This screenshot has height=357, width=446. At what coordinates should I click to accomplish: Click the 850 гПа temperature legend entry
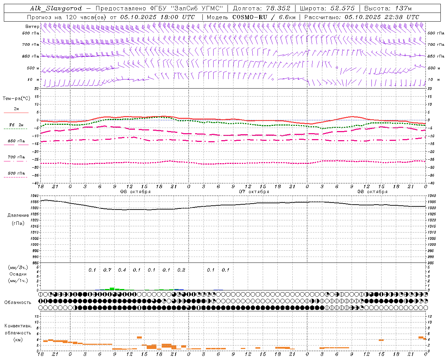(x=16, y=141)
